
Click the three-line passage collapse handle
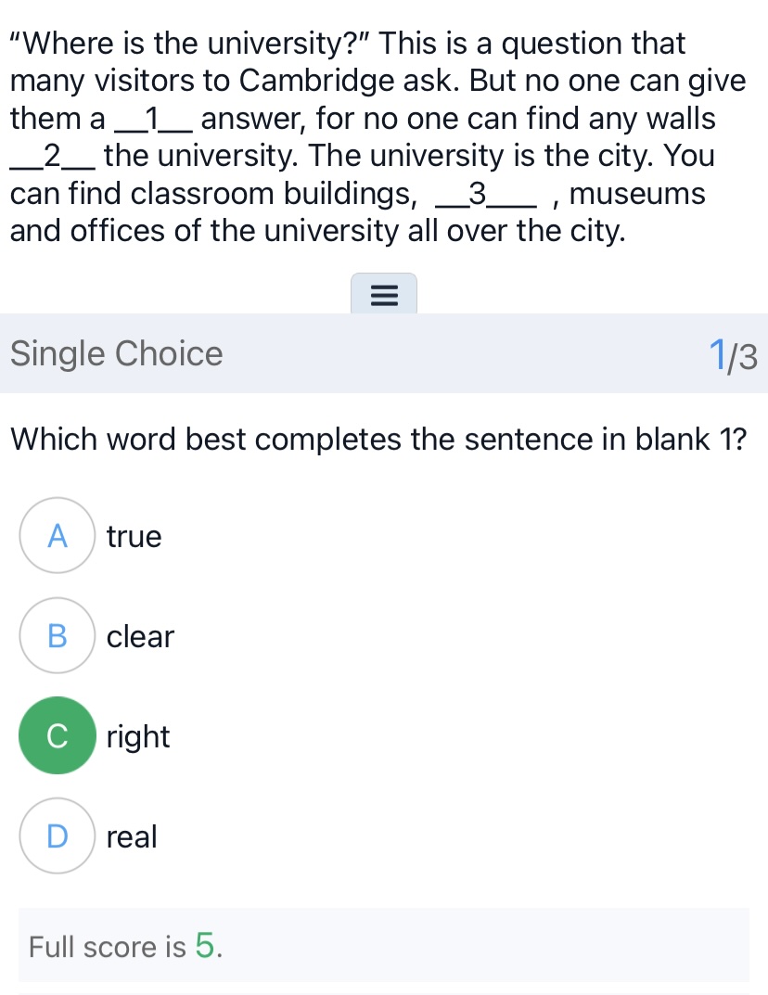(x=384, y=295)
